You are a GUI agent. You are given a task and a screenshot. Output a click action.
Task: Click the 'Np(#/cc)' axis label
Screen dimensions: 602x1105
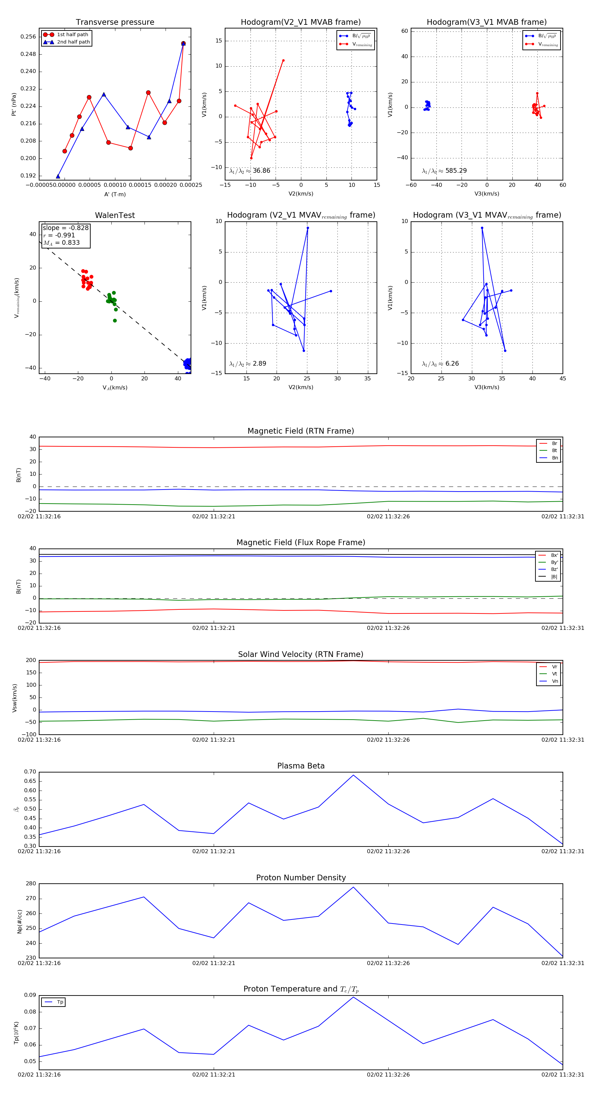(x=19, y=922)
